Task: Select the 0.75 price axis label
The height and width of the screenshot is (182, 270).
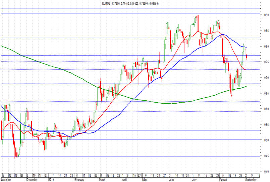Action: (x=266, y=62)
